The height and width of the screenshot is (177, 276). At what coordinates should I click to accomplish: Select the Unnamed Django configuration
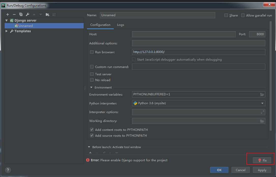click(44, 26)
